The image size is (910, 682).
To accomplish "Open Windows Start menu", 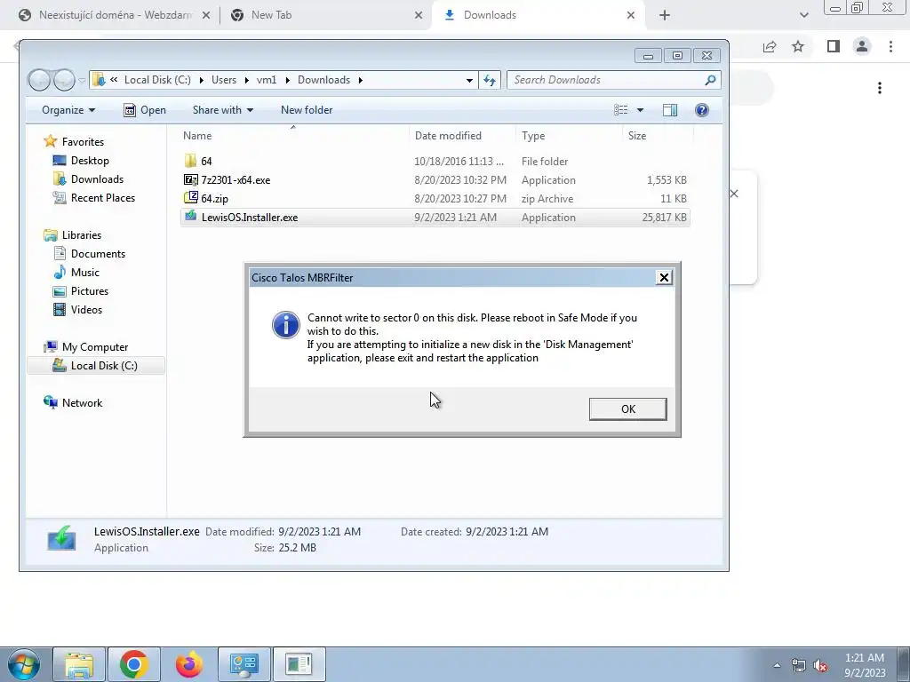I will [24, 664].
